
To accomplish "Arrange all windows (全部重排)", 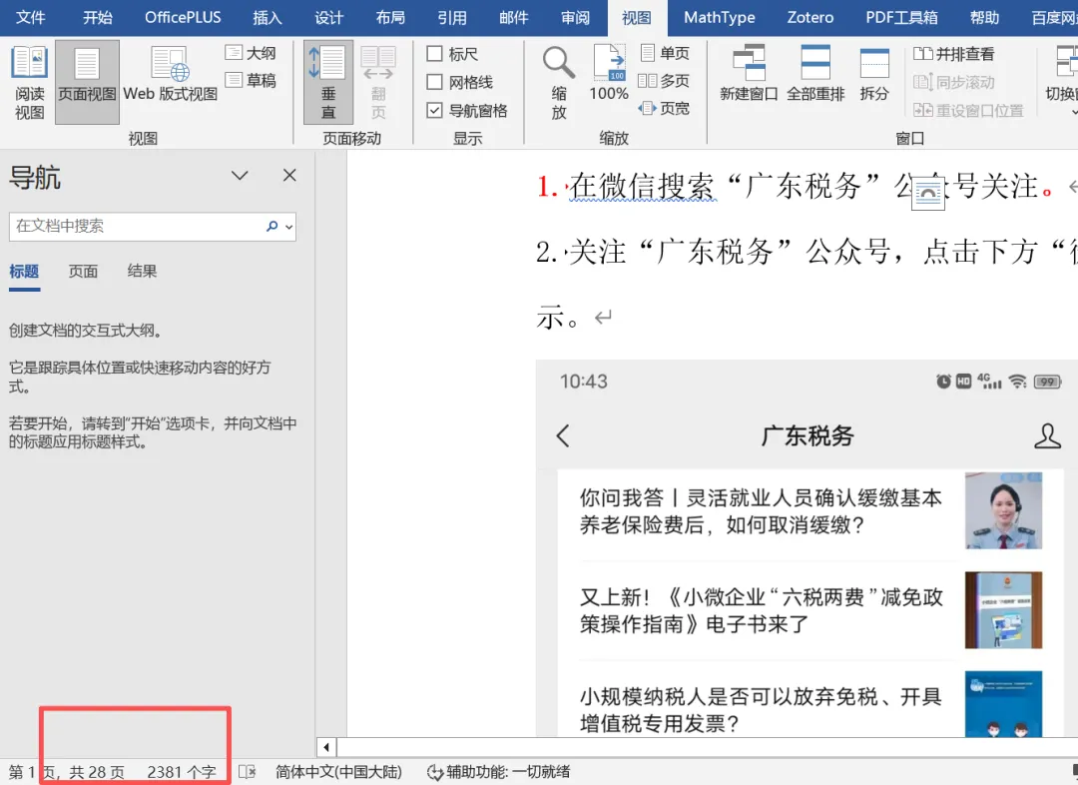I will click(815, 73).
